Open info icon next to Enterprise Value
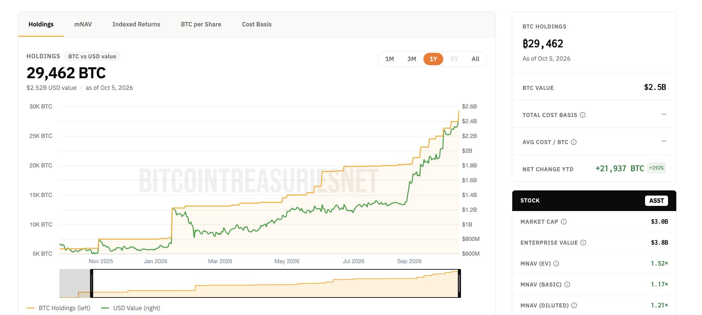702x315 pixels. click(x=583, y=243)
